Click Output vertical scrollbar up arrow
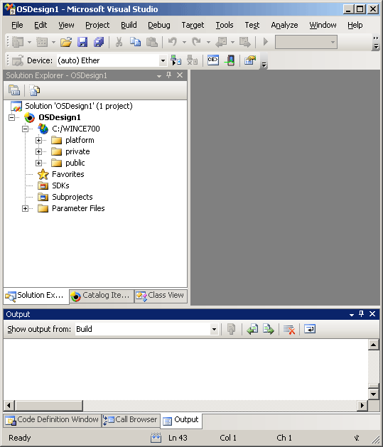This screenshot has height=447, width=383. pos(373,345)
